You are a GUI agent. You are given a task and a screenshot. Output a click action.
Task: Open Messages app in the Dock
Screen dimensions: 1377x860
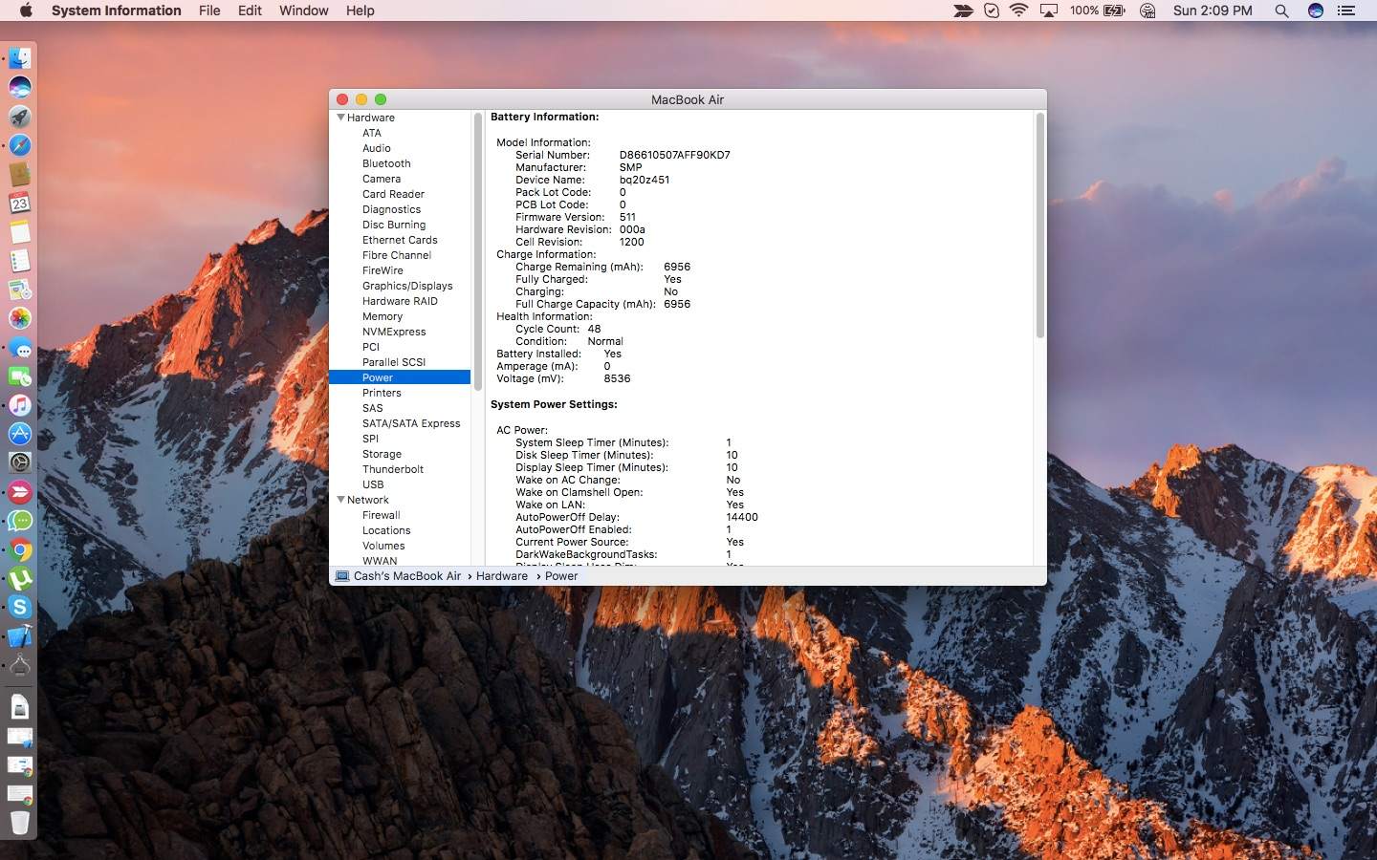click(20, 348)
